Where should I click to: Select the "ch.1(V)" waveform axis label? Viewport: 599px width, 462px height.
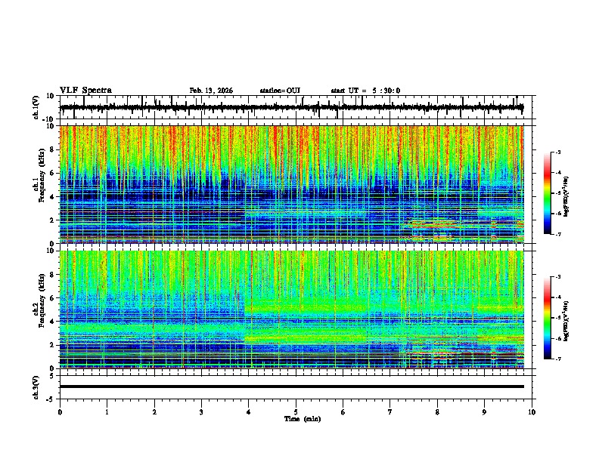click(x=36, y=107)
